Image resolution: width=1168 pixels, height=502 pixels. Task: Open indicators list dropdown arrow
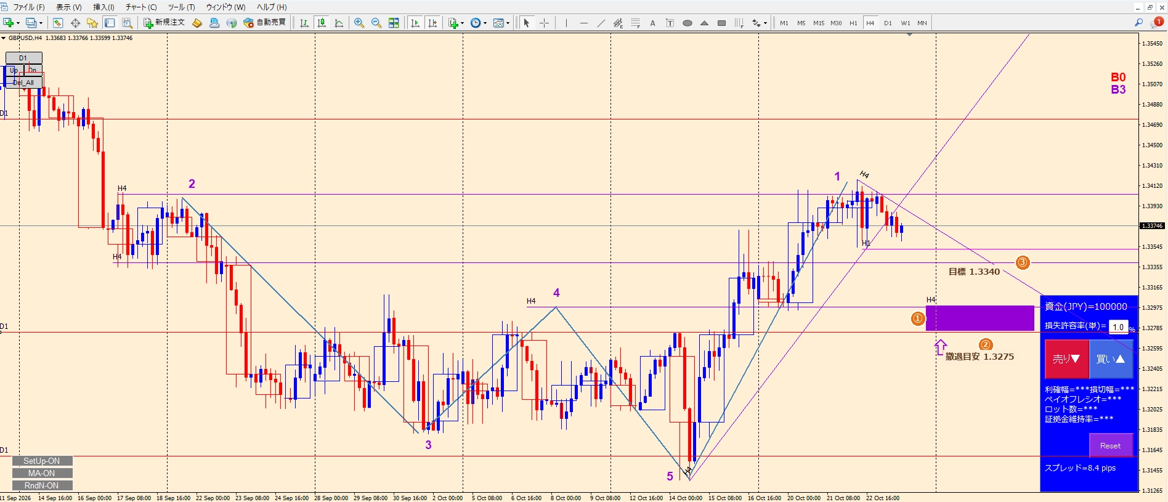[462, 23]
